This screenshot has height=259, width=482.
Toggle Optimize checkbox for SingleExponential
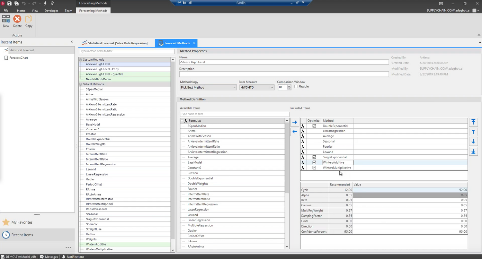point(314,157)
